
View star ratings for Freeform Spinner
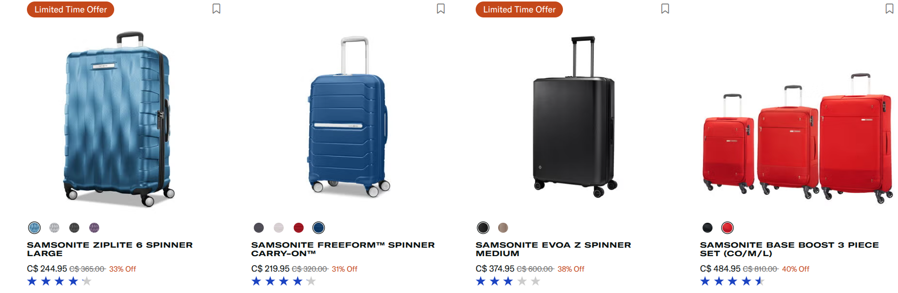point(284,282)
